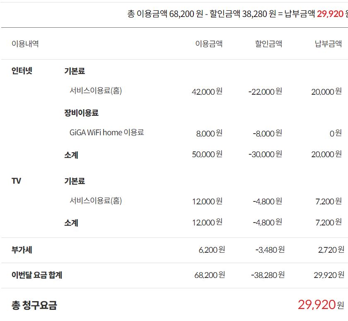Click the 장비이용료 section heading

tap(81, 113)
